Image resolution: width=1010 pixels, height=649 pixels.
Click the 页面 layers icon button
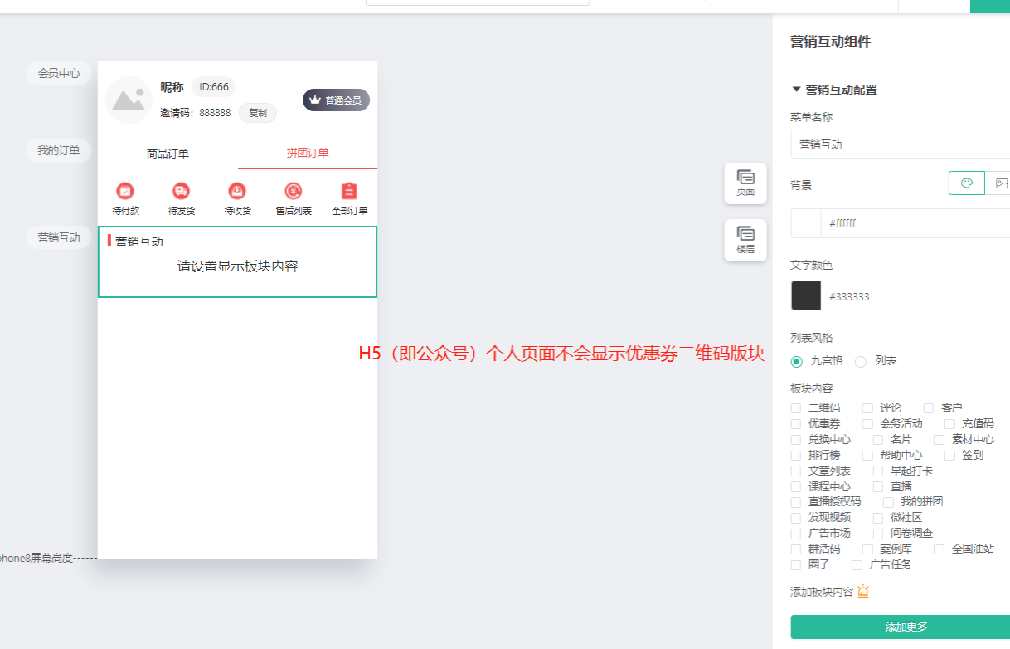[x=745, y=178]
